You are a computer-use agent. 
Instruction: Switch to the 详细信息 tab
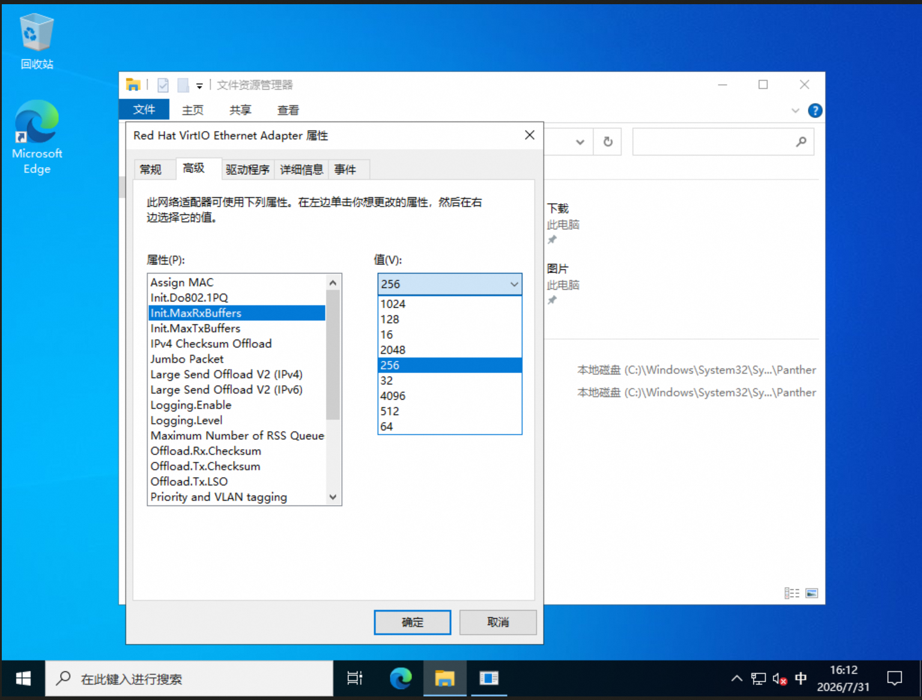[302, 169]
